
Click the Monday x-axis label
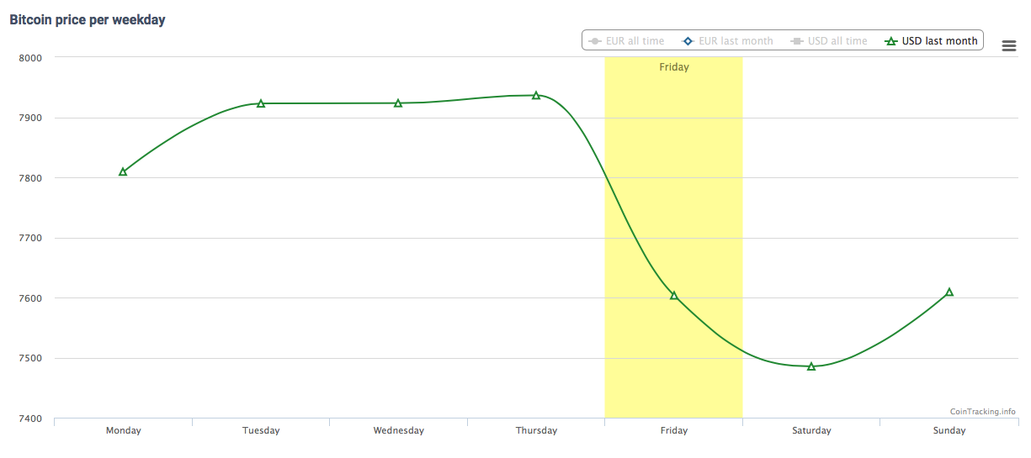coord(123,430)
